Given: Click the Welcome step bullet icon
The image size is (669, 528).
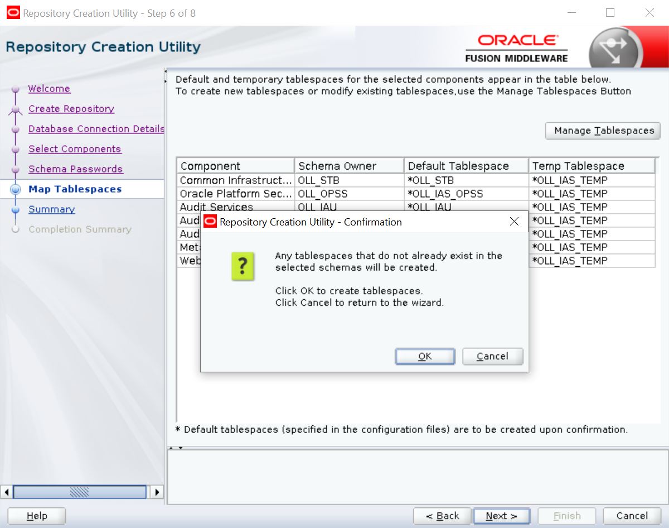Looking at the screenshot, I should click(16, 89).
